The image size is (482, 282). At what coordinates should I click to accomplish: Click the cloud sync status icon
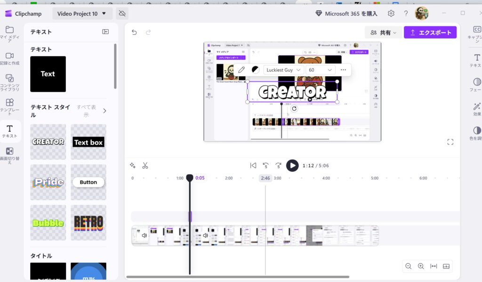[121, 13]
